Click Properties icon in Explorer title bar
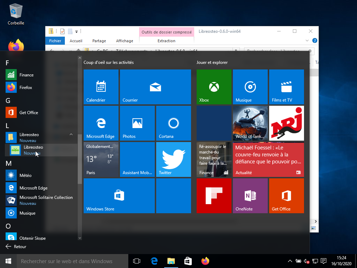This screenshot has width=357, height=268. tap(62, 31)
